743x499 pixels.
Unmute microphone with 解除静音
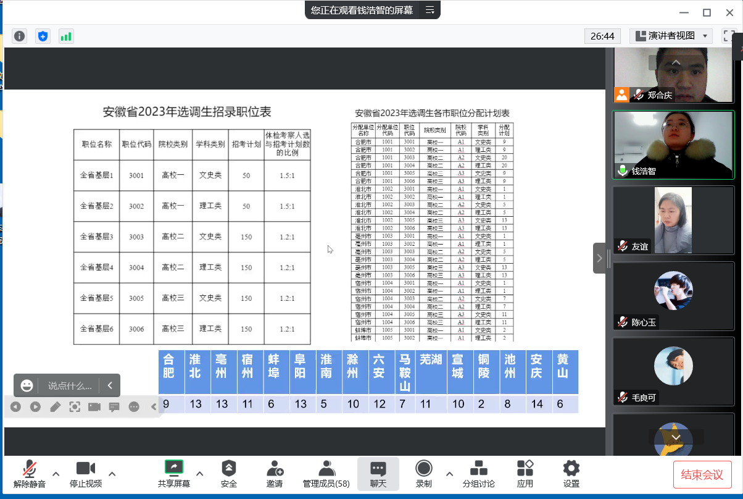click(29, 474)
